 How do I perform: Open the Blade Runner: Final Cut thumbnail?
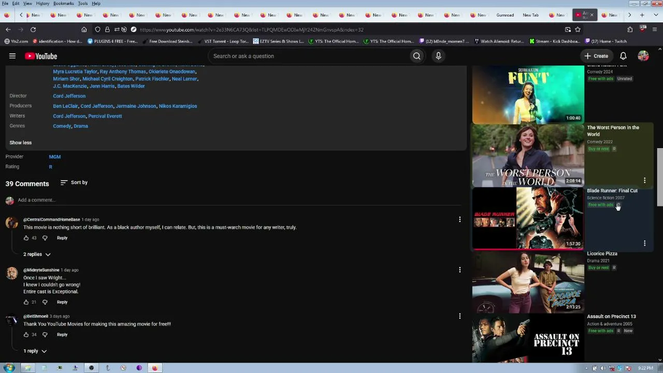pos(528,218)
